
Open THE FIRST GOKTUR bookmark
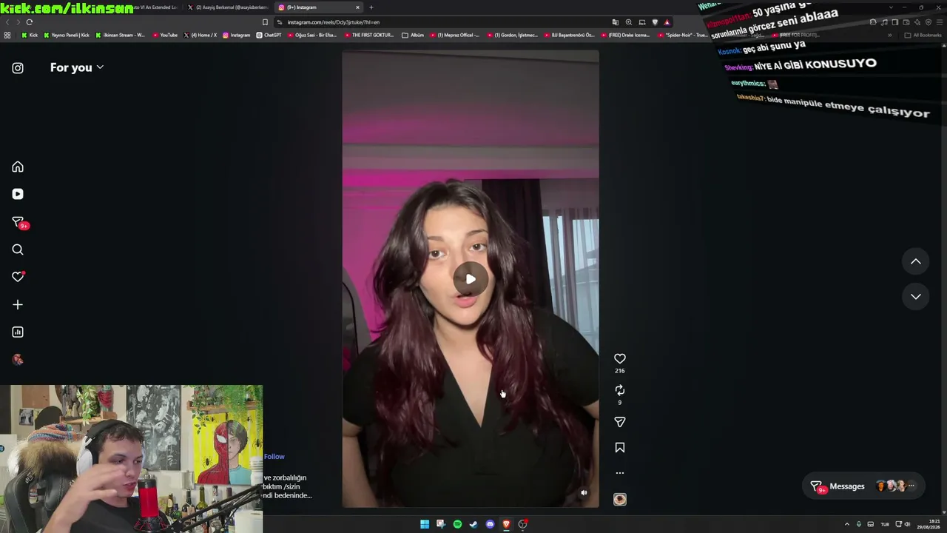pos(368,35)
